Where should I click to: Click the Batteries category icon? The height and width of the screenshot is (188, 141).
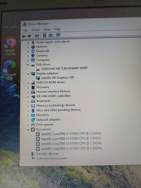(33, 47)
